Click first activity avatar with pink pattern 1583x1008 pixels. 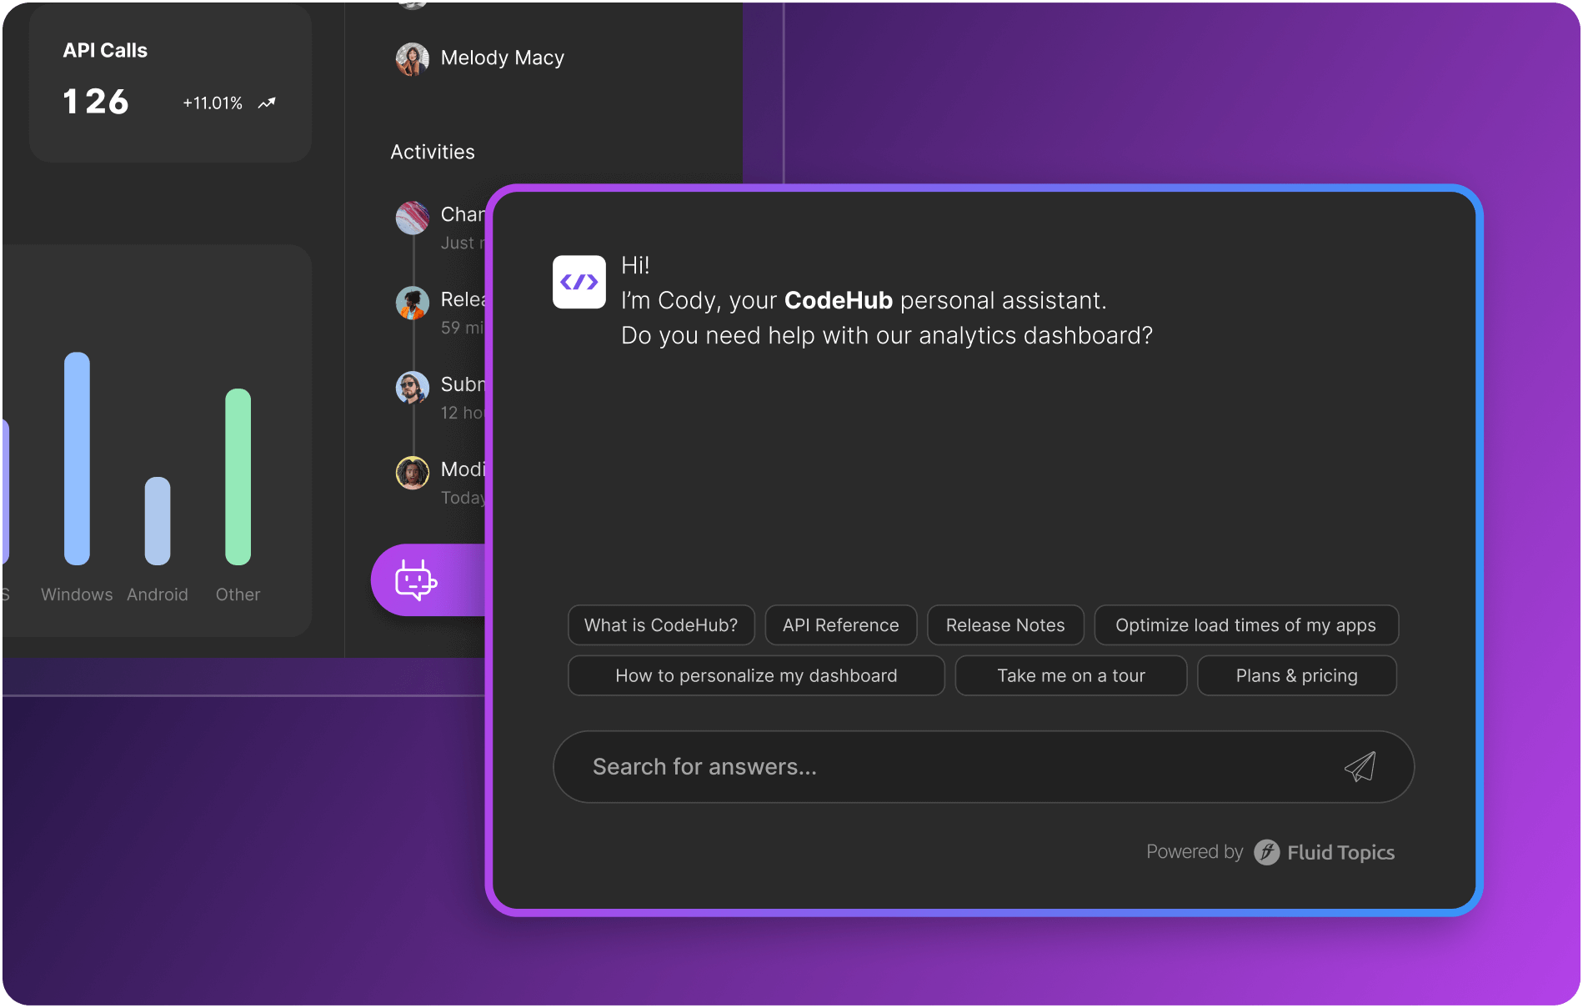pyautogui.click(x=412, y=218)
